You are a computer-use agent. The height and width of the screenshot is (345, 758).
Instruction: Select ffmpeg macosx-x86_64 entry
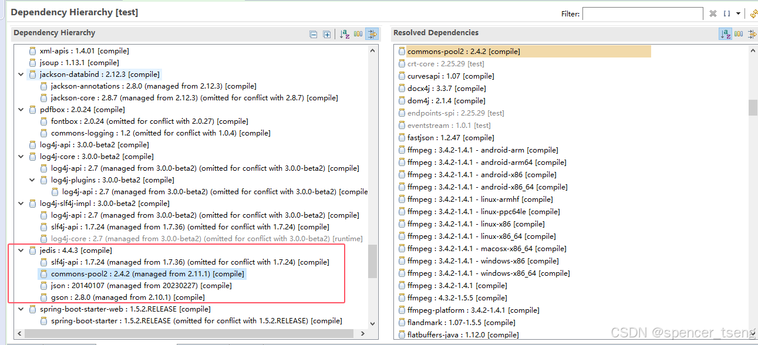(487, 249)
